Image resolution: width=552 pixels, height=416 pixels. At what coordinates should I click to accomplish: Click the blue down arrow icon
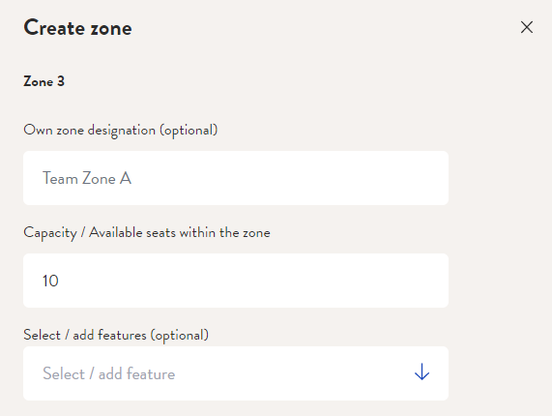[421, 371]
